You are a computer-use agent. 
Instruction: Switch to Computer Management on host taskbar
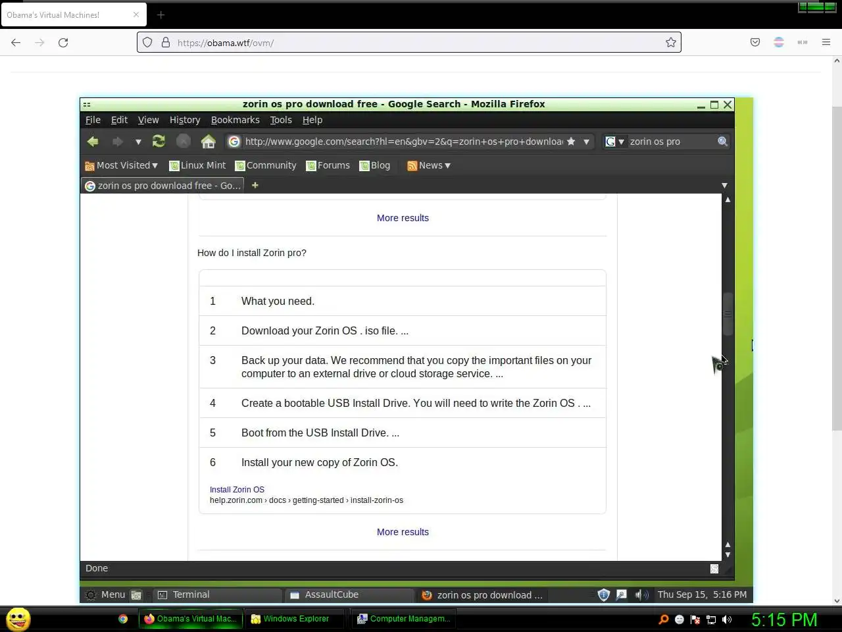(x=403, y=619)
